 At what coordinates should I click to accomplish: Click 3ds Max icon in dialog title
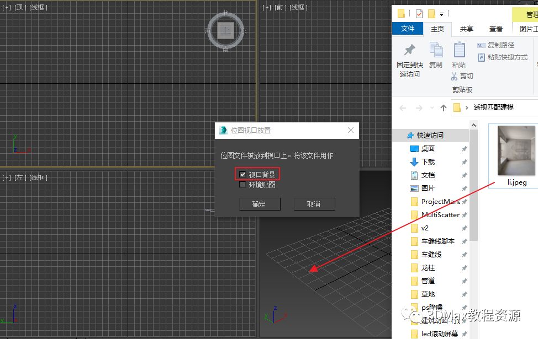223,130
